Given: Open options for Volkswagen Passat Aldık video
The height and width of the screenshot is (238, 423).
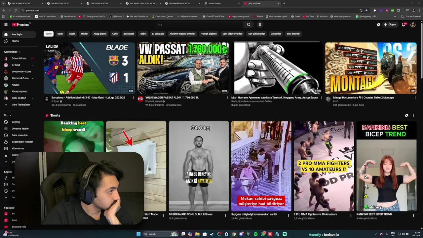Looking at the screenshot, I should 227,98.
